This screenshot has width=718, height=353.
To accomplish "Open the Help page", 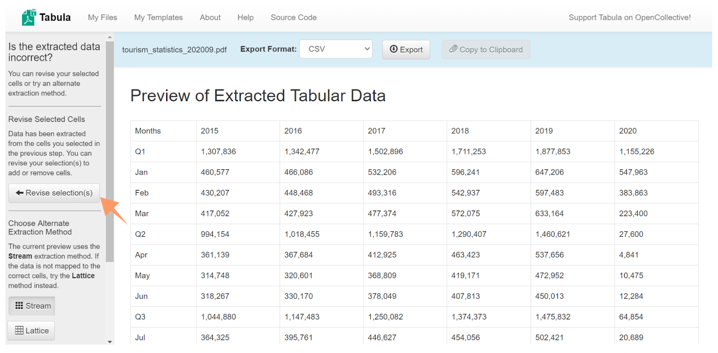I will point(245,17).
